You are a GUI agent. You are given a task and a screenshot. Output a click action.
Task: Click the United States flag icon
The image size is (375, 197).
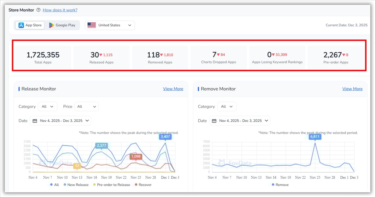[x=91, y=25]
